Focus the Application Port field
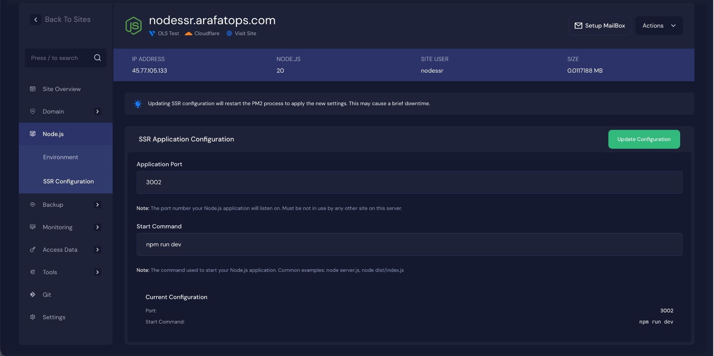 coord(409,182)
